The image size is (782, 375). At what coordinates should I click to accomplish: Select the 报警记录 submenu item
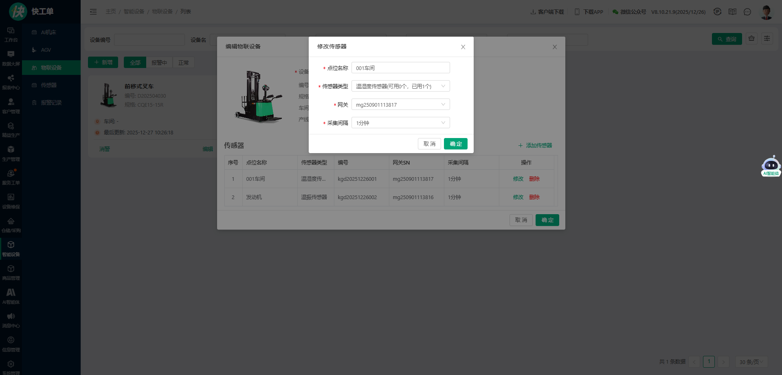(51, 103)
